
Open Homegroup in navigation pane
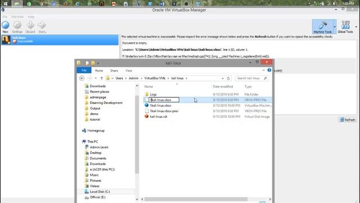pyautogui.click(x=96, y=130)
